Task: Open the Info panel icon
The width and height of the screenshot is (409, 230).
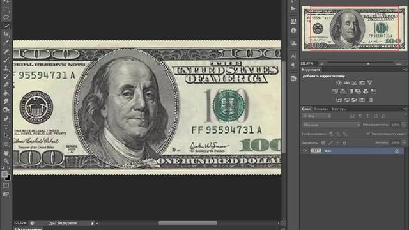Action: (x=293, y=31)
